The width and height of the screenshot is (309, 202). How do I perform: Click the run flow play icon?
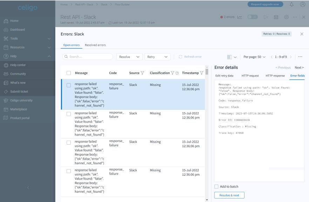click(x=266, y=17)
